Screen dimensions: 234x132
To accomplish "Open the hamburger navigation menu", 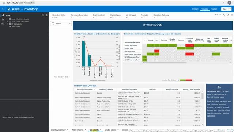I will click(x=4, y=3).
